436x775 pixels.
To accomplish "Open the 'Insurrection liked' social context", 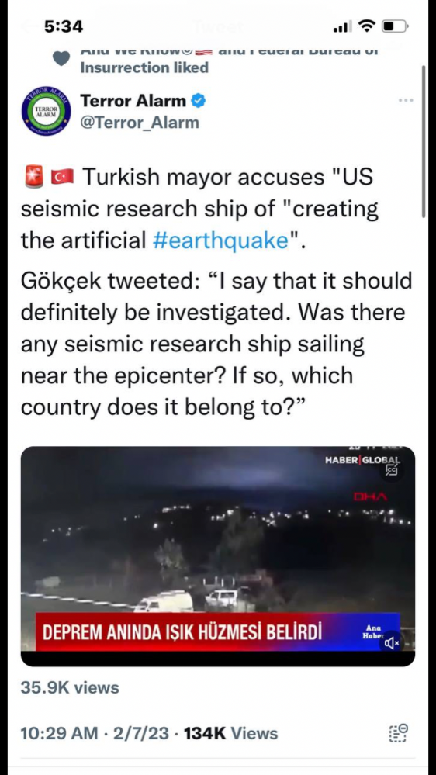I will point(144,67).
